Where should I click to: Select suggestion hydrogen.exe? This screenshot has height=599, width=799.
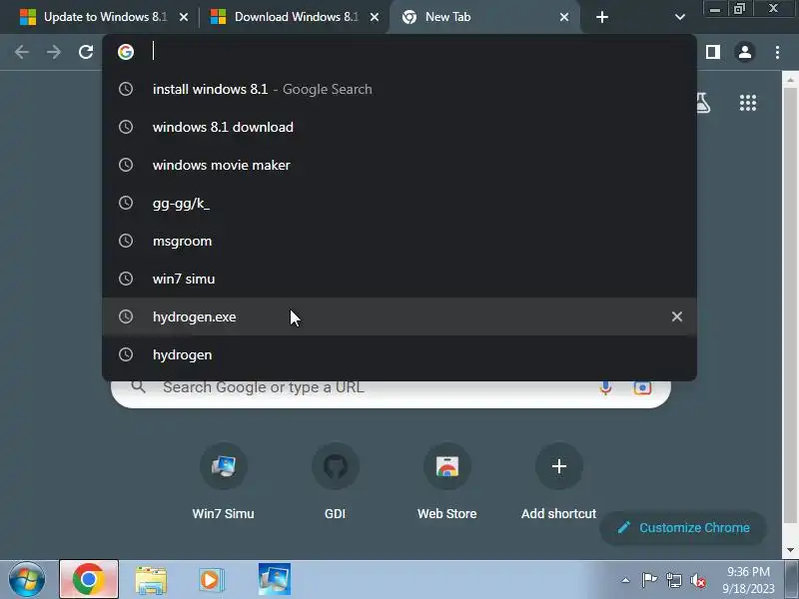click(x=399, y=316)
